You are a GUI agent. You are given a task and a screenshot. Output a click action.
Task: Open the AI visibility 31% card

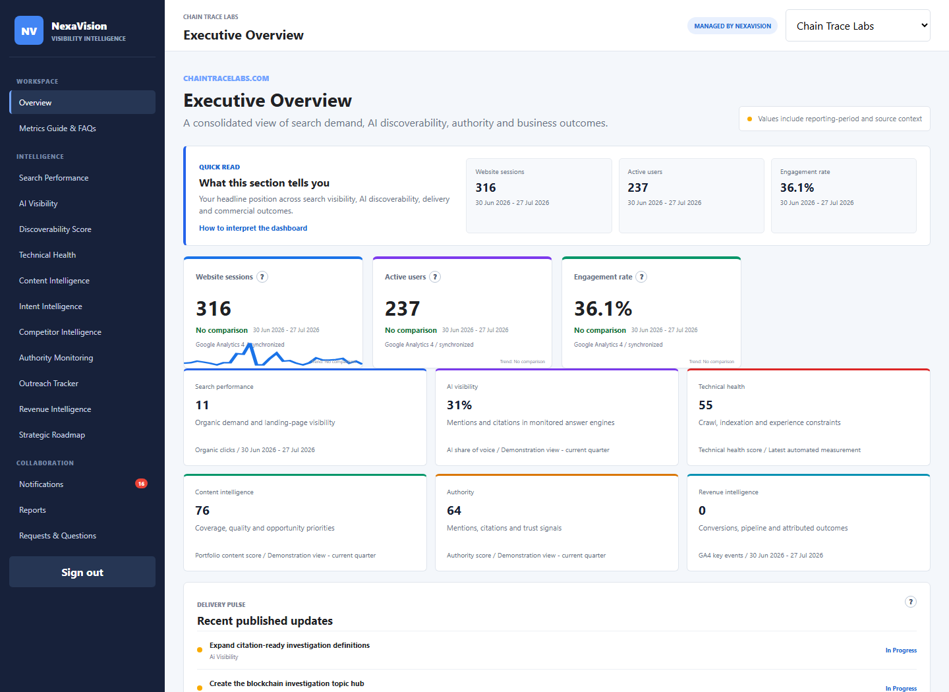click(x=557, y=417)
